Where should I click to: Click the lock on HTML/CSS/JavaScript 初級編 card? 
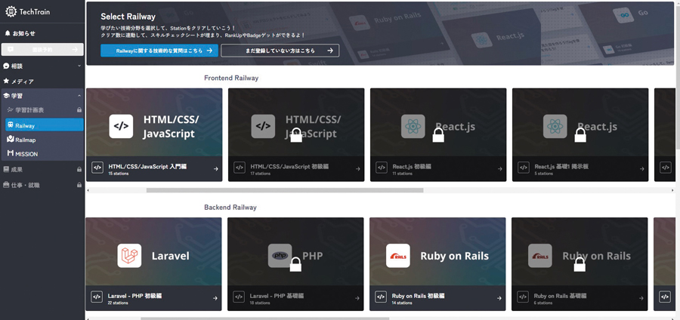click(x=296, y=134)
